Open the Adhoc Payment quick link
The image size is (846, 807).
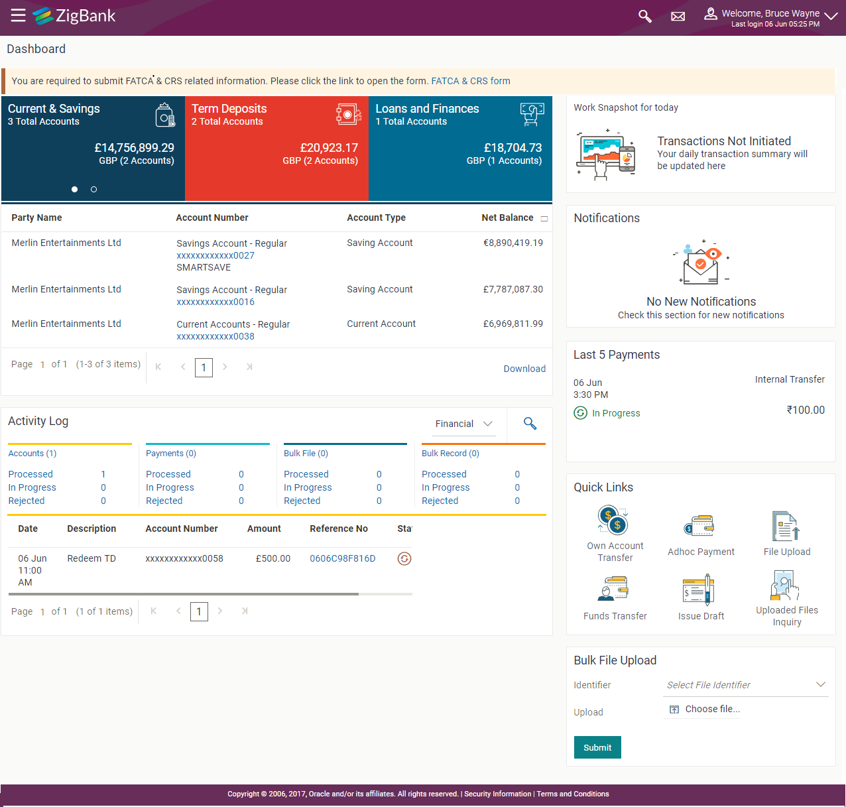coord(701,530)
